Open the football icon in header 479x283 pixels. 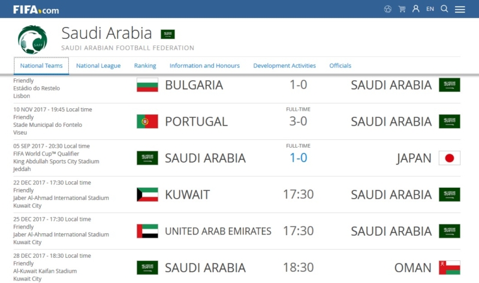click(388, 9)
